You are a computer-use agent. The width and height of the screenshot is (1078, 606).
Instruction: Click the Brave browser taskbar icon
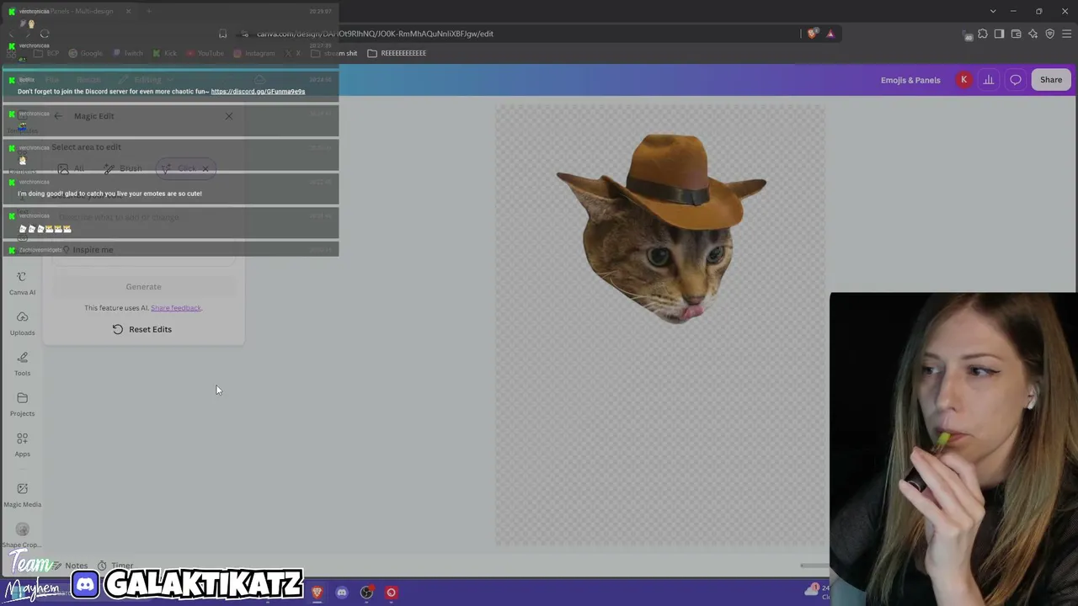coord(317,593)
